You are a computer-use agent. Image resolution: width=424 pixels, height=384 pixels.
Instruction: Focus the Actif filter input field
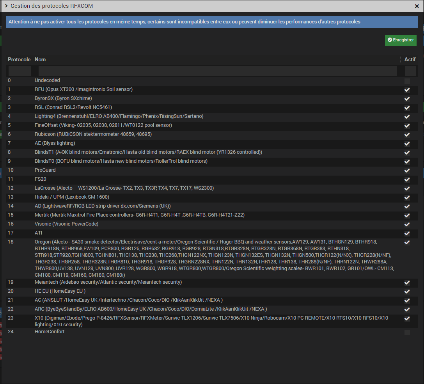click(x=410, y=71)
